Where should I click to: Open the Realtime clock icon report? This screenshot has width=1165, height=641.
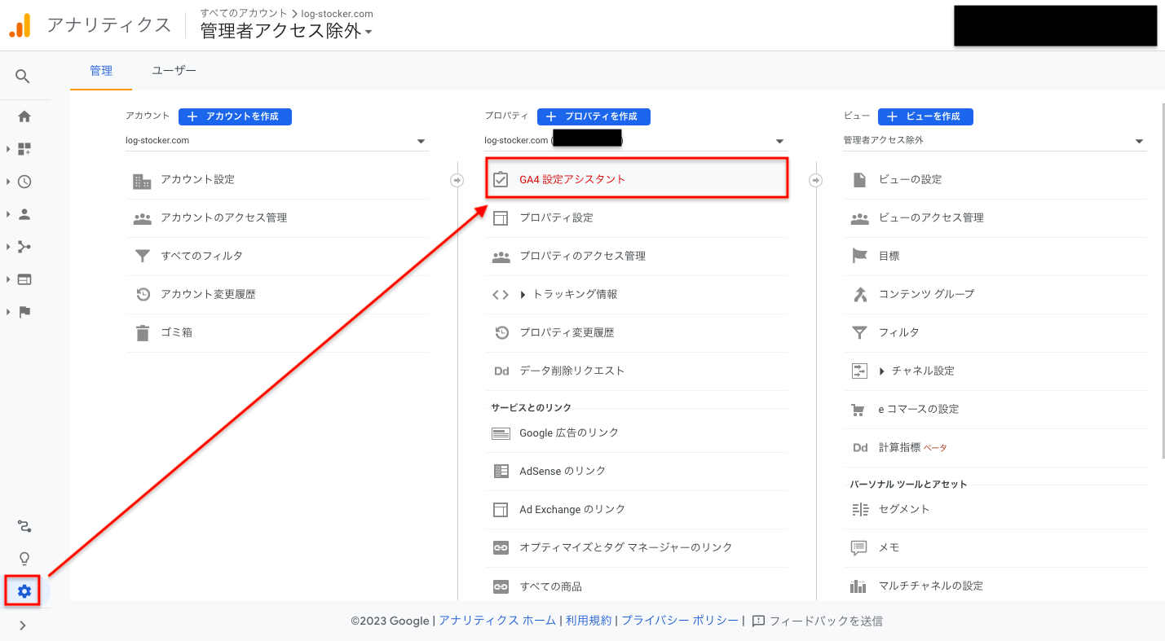[x=24, y=182]
